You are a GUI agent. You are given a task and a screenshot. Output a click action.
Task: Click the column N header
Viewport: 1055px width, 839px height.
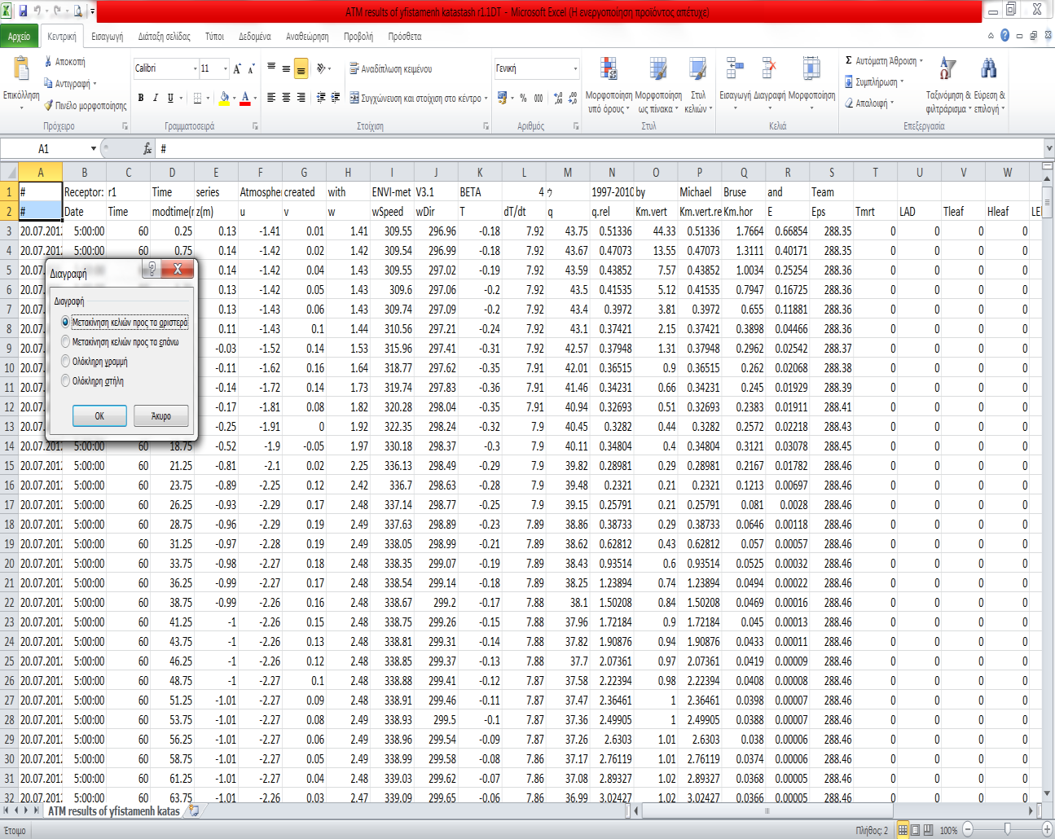(612, 173)
